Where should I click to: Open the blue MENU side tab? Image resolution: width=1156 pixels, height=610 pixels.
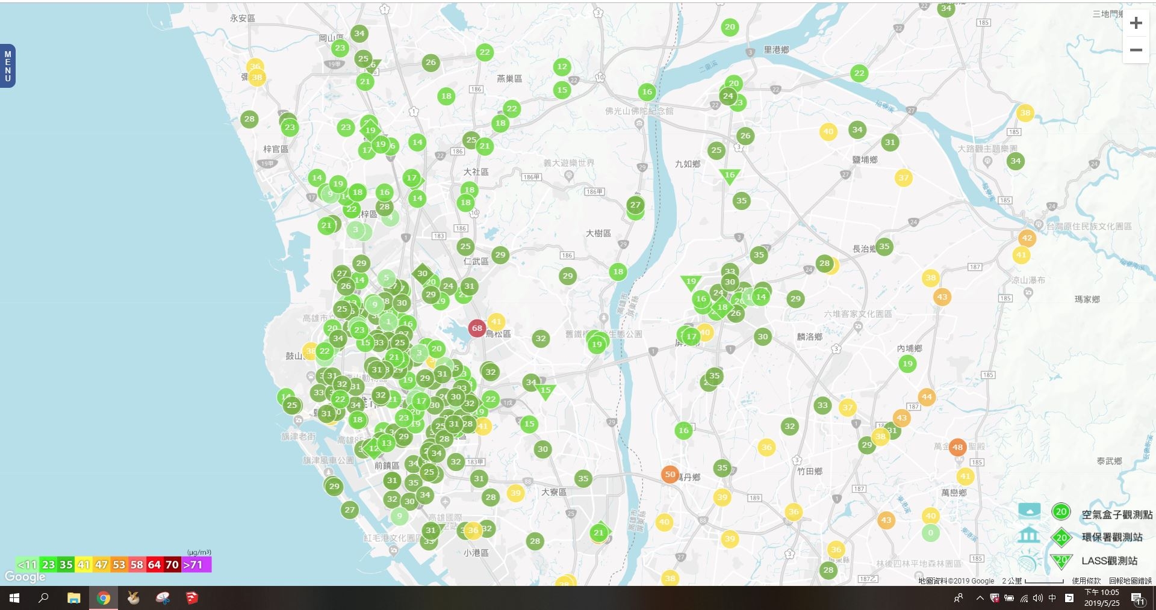pyautogui.click(x=7, y=66)
